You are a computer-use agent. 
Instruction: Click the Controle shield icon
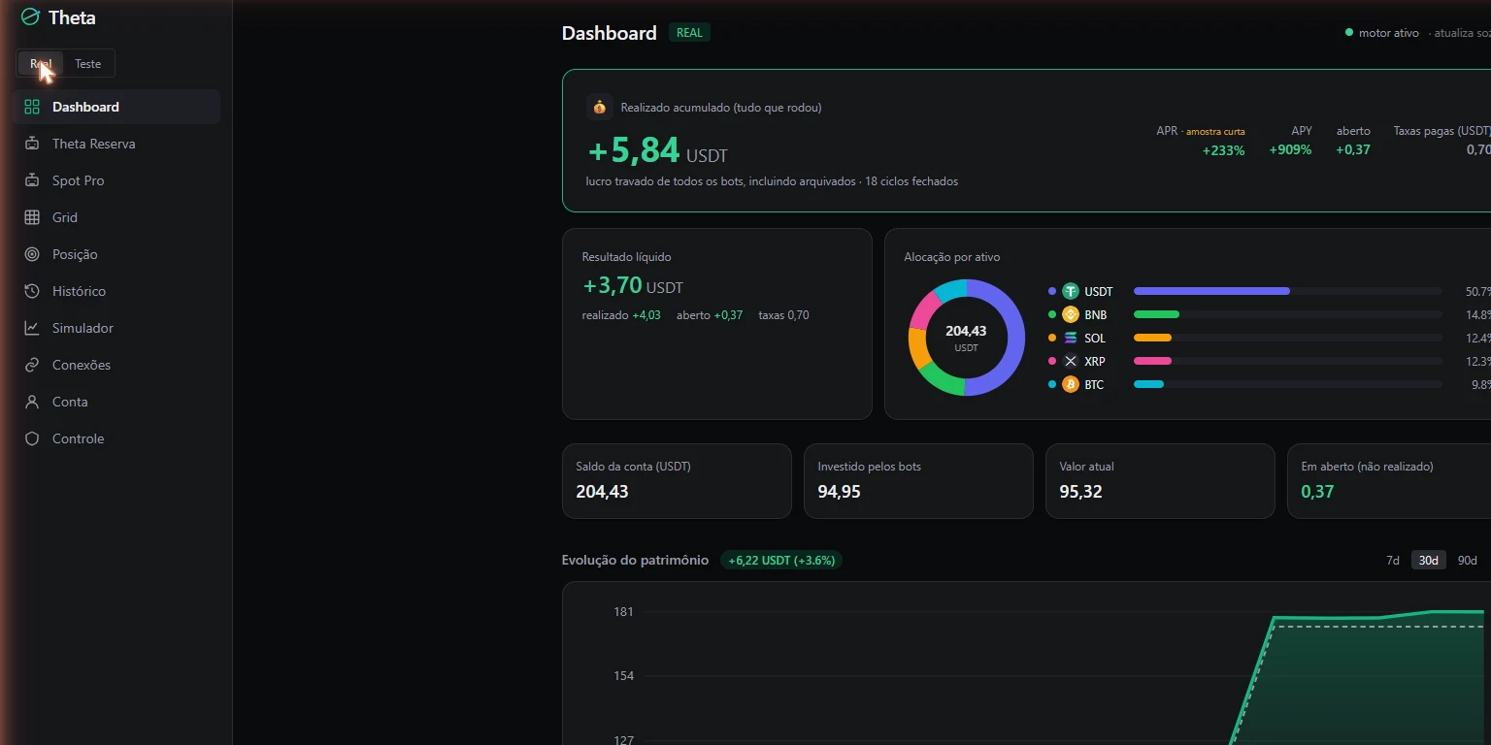coord(32,438)
